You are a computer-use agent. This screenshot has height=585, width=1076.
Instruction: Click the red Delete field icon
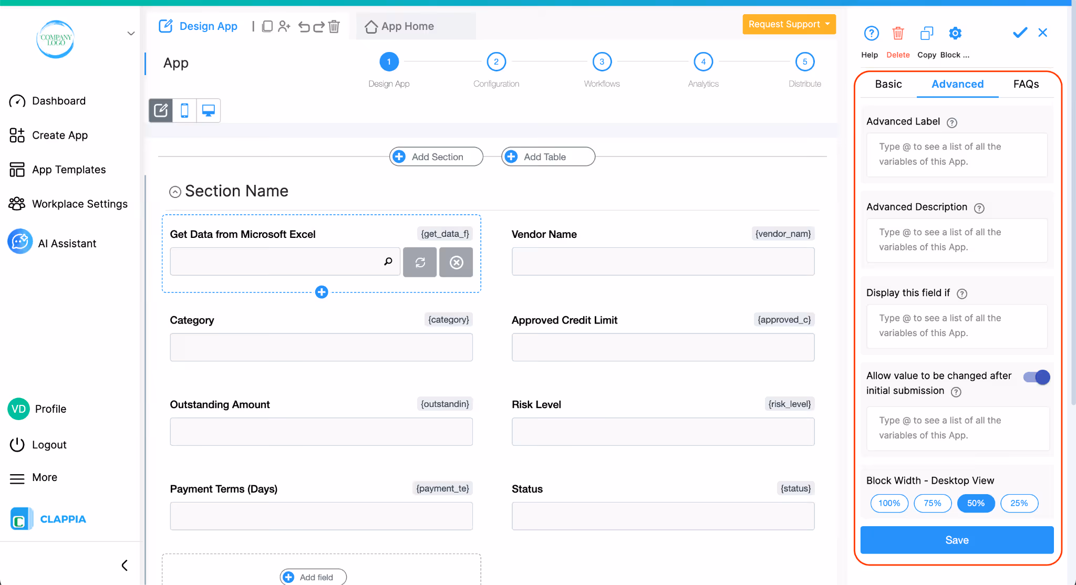(x=898, y=33)
